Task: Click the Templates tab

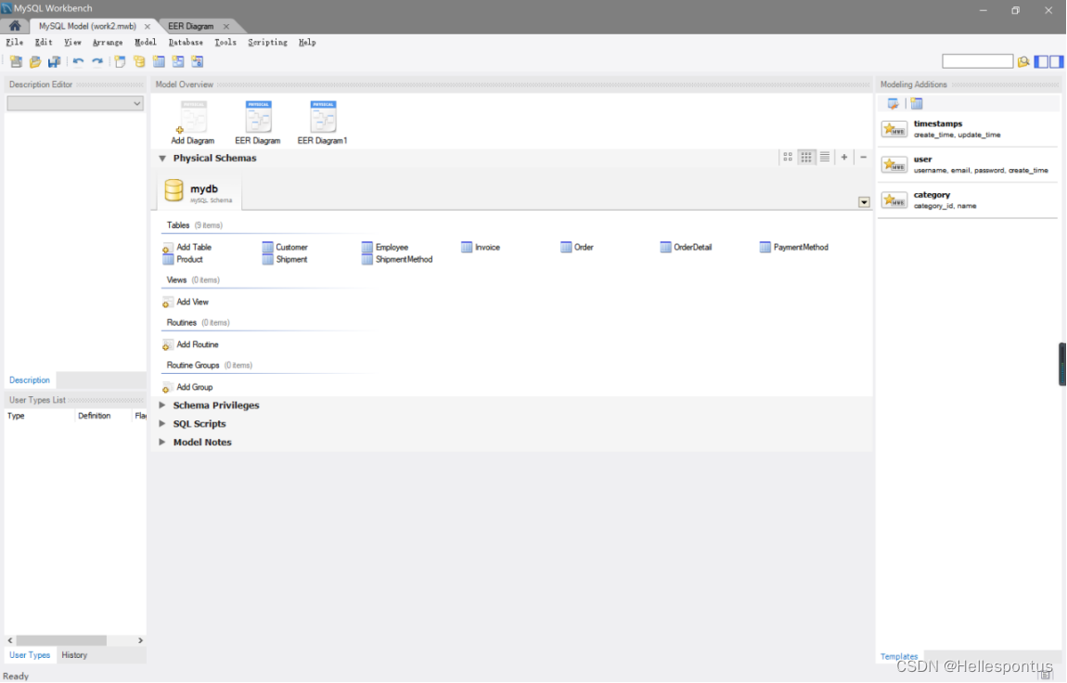Action: pyautogui.click(x=899, y=656)
